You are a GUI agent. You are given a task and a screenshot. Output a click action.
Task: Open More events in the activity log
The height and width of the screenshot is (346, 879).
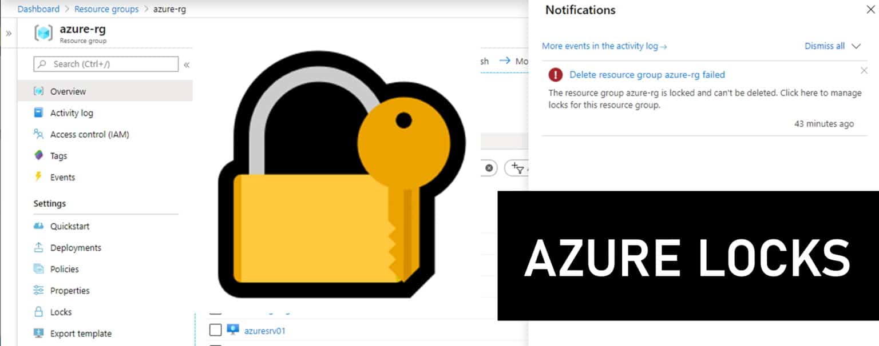pyautogui.click(x=600, y=46)
